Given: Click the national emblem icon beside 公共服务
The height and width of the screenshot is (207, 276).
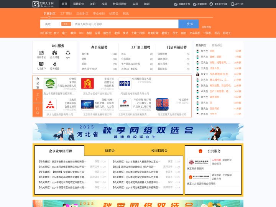Looking at the screenshot, I should click(x=200, y=151).
